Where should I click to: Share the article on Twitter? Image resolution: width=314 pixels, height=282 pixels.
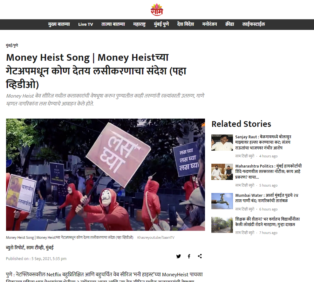(x=178, y=256)
